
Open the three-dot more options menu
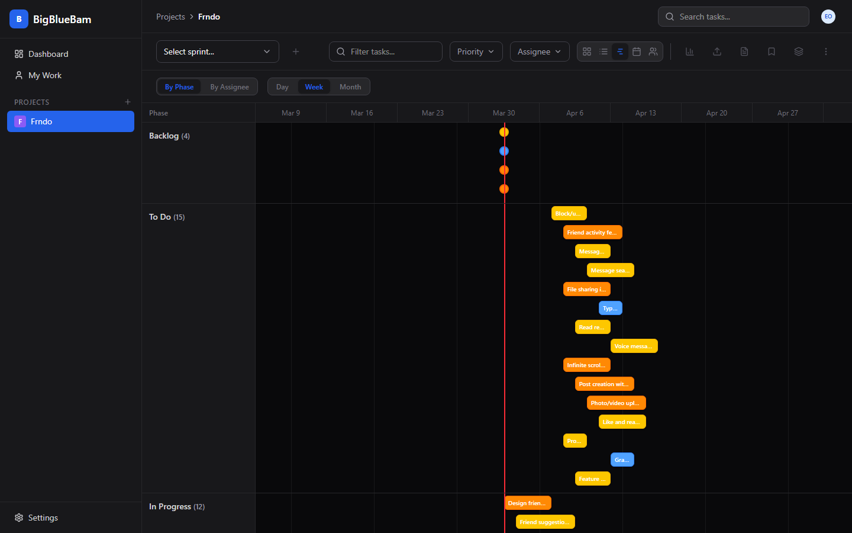[x=826, y=52]
